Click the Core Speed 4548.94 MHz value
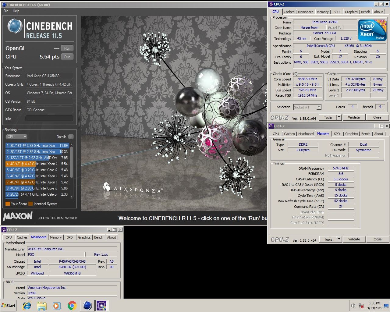This screenshot has height=312, width=390. [307, 79]
